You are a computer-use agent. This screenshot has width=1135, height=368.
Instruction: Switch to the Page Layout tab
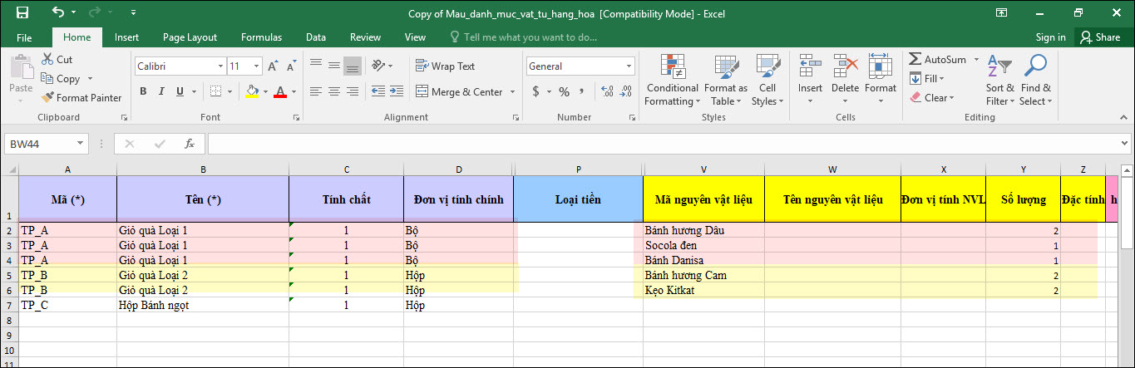(x=190, y=37)
